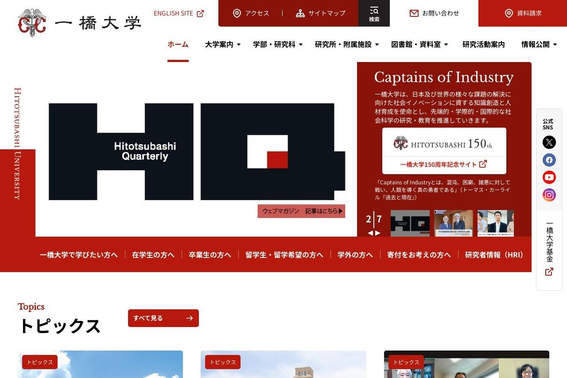The image size is (567, 378).
Task: Open 寄付をお考えの方へ link
Action: (419, 255)
